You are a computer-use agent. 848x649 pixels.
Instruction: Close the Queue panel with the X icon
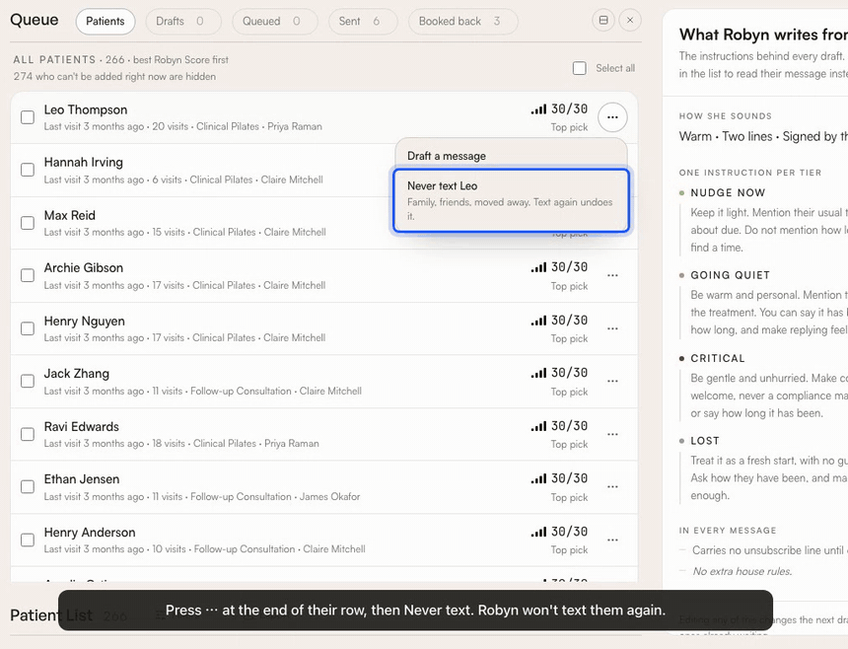(630, 21)
